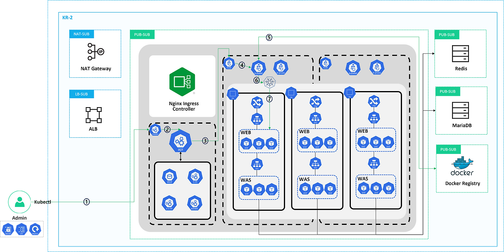Click the circled number 5 marker
Image resolution: width=504 pixels, height=252 pixels.
(269, 37)
